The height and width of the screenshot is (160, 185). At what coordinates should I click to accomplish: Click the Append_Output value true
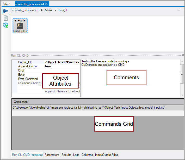[48, 66]
